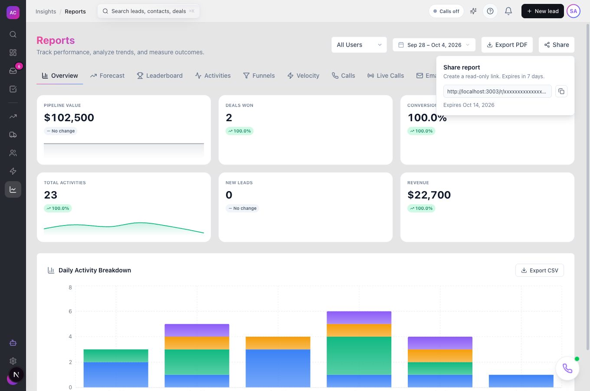Expand the All Users dropdown
Screen dimensions: 590x391
point(359,45)
